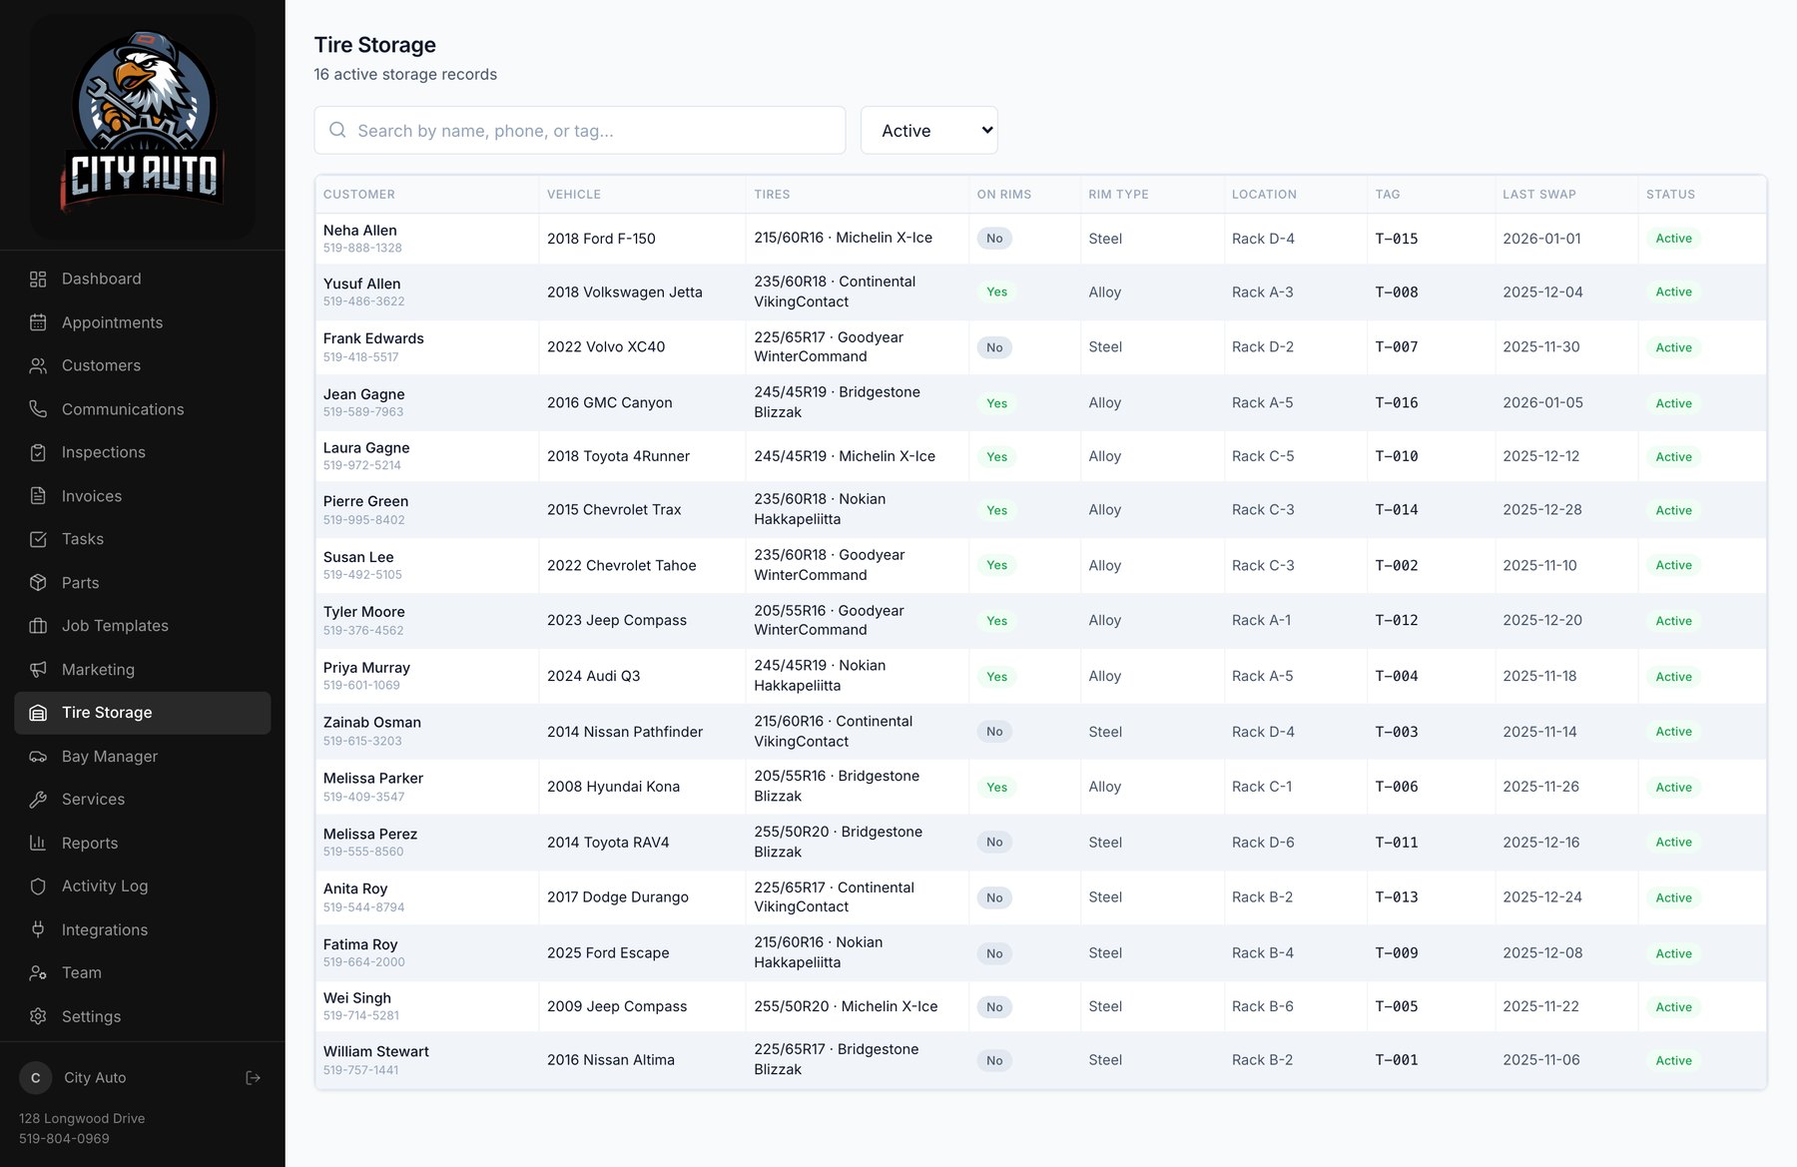
Task: Navigate to Customers
Action: click(143, 366)
